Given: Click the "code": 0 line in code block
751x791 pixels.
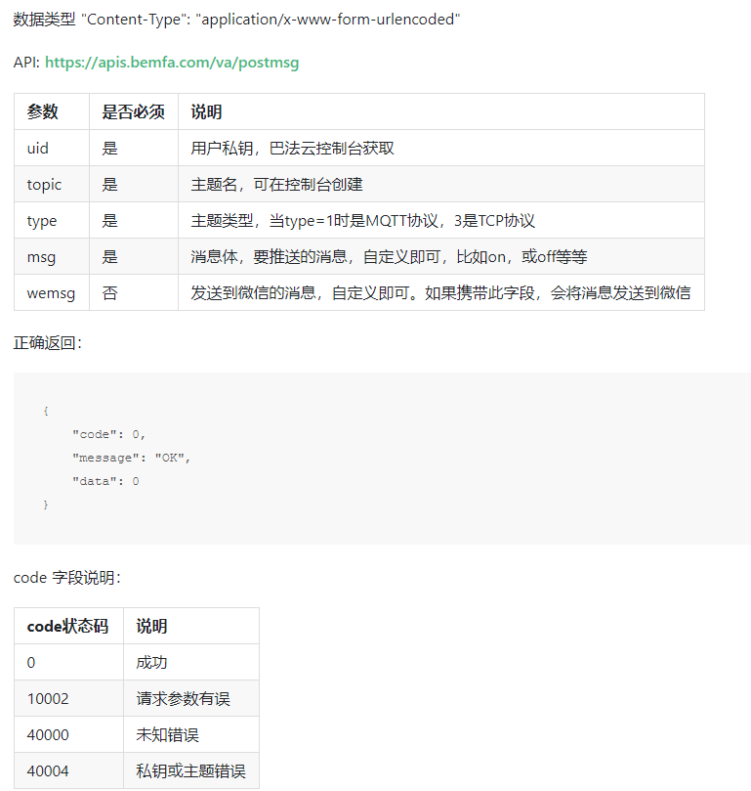Looking at the screenshot, I should [x=108, y=434].
